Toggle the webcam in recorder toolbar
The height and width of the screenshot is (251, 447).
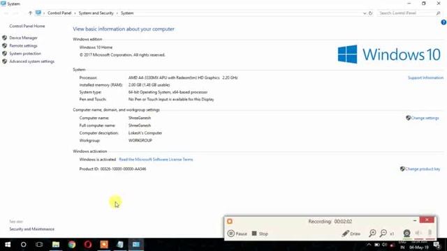coord(406,234)
